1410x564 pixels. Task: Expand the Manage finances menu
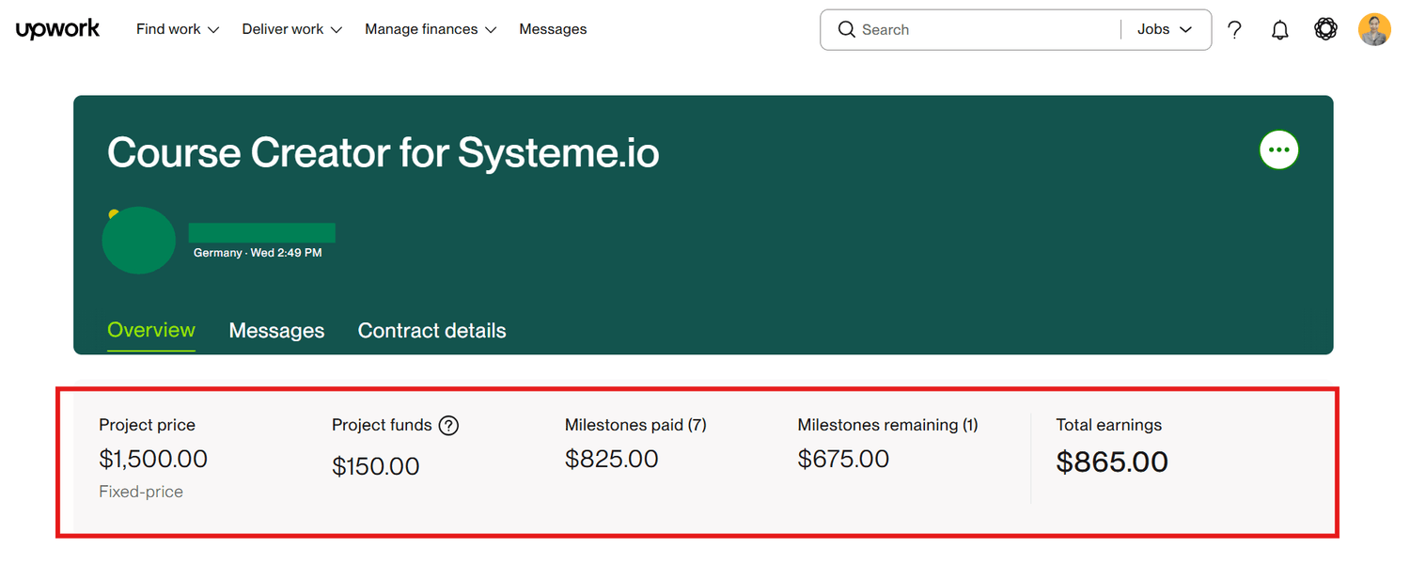(430, 29)
